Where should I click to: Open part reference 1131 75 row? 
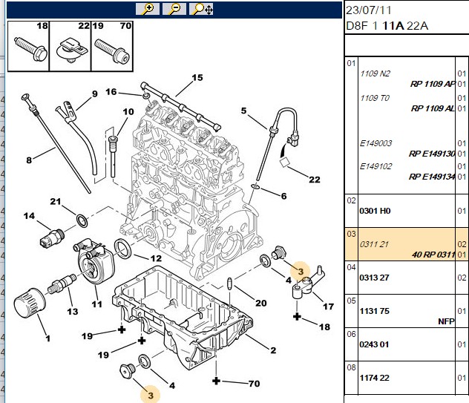pos(406,311)
